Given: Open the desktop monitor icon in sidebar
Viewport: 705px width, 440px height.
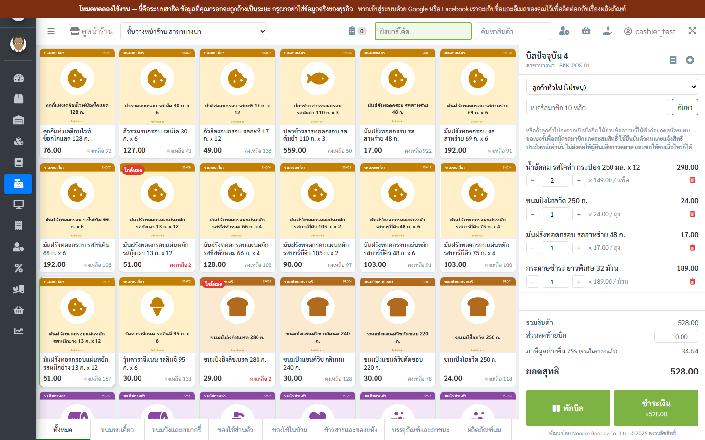Looking at the screenshot, I should (x=18, y=205).
